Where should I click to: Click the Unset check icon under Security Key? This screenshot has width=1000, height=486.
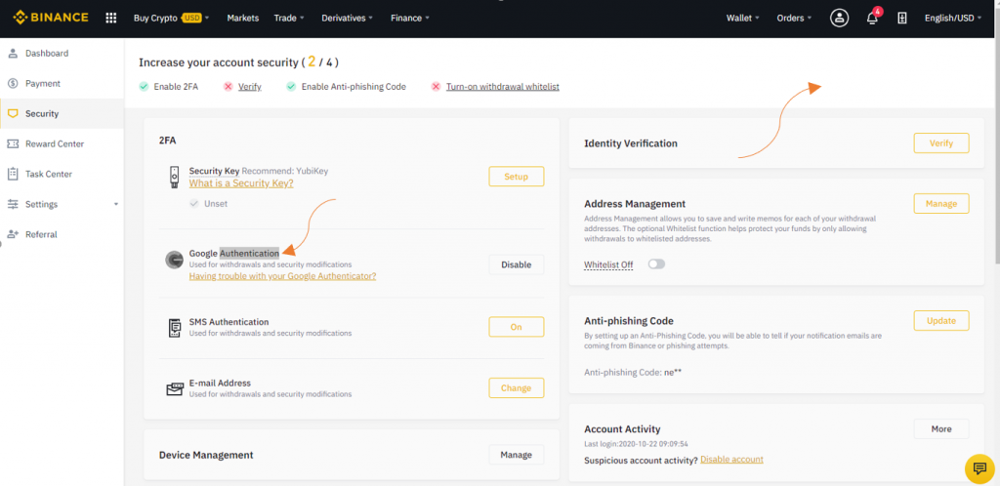tap(194, 204)
